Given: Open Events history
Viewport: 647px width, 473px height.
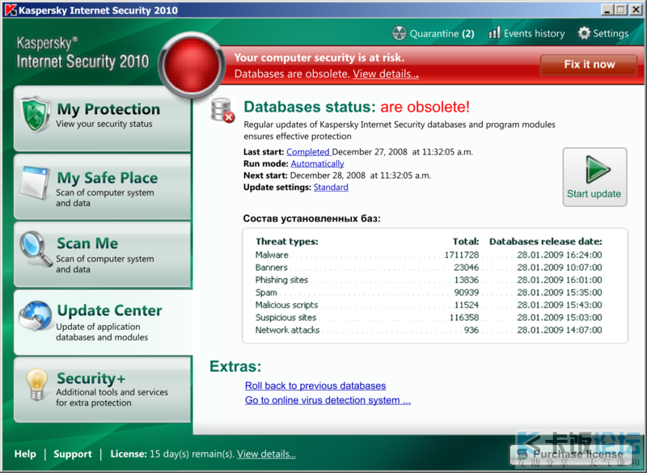Looking at the screenshot, I should (x=526, y=33).
